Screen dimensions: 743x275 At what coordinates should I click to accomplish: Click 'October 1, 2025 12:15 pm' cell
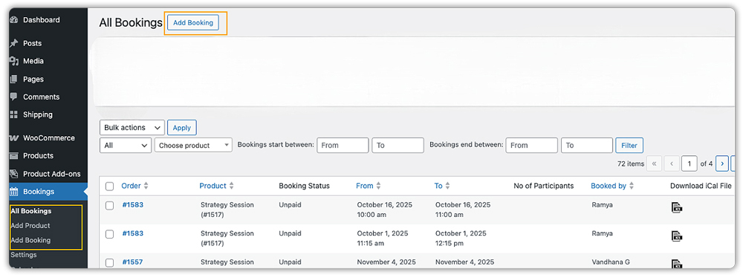click(x=461, y=238)
